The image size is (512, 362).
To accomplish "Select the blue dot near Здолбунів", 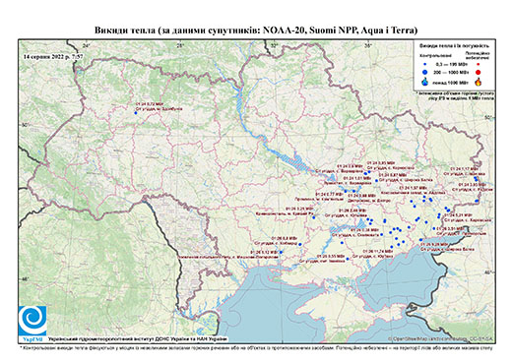I will pyautogui.click(x=136, y=113).
